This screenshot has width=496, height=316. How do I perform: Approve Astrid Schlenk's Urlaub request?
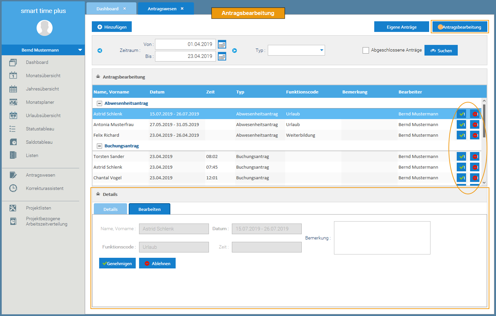click(461, 114)
